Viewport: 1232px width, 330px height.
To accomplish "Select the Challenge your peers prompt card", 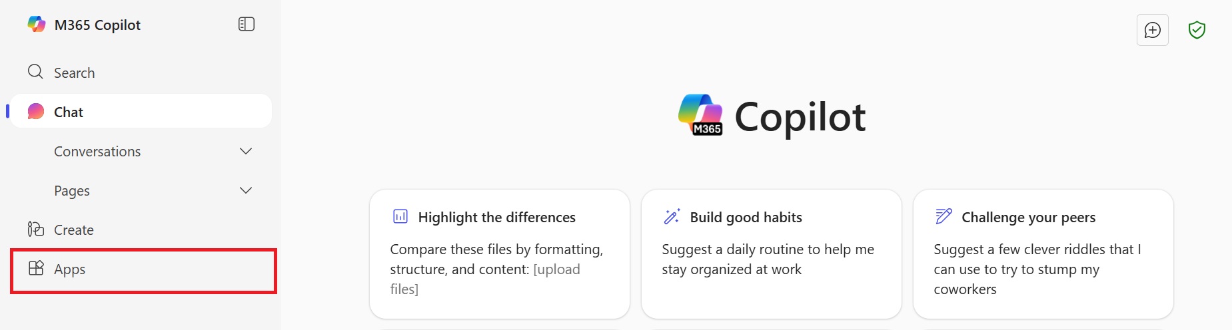I will (x=1043, y=253).
